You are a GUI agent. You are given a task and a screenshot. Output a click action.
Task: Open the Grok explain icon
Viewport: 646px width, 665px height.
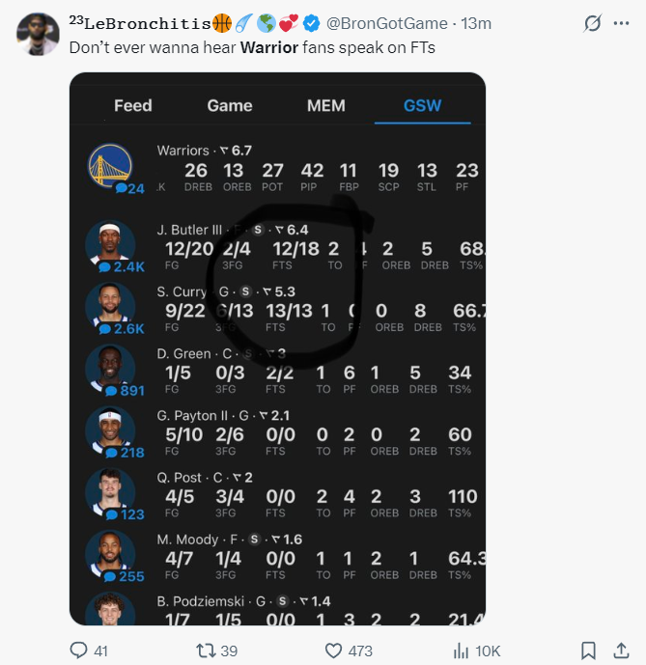[592, 23]
